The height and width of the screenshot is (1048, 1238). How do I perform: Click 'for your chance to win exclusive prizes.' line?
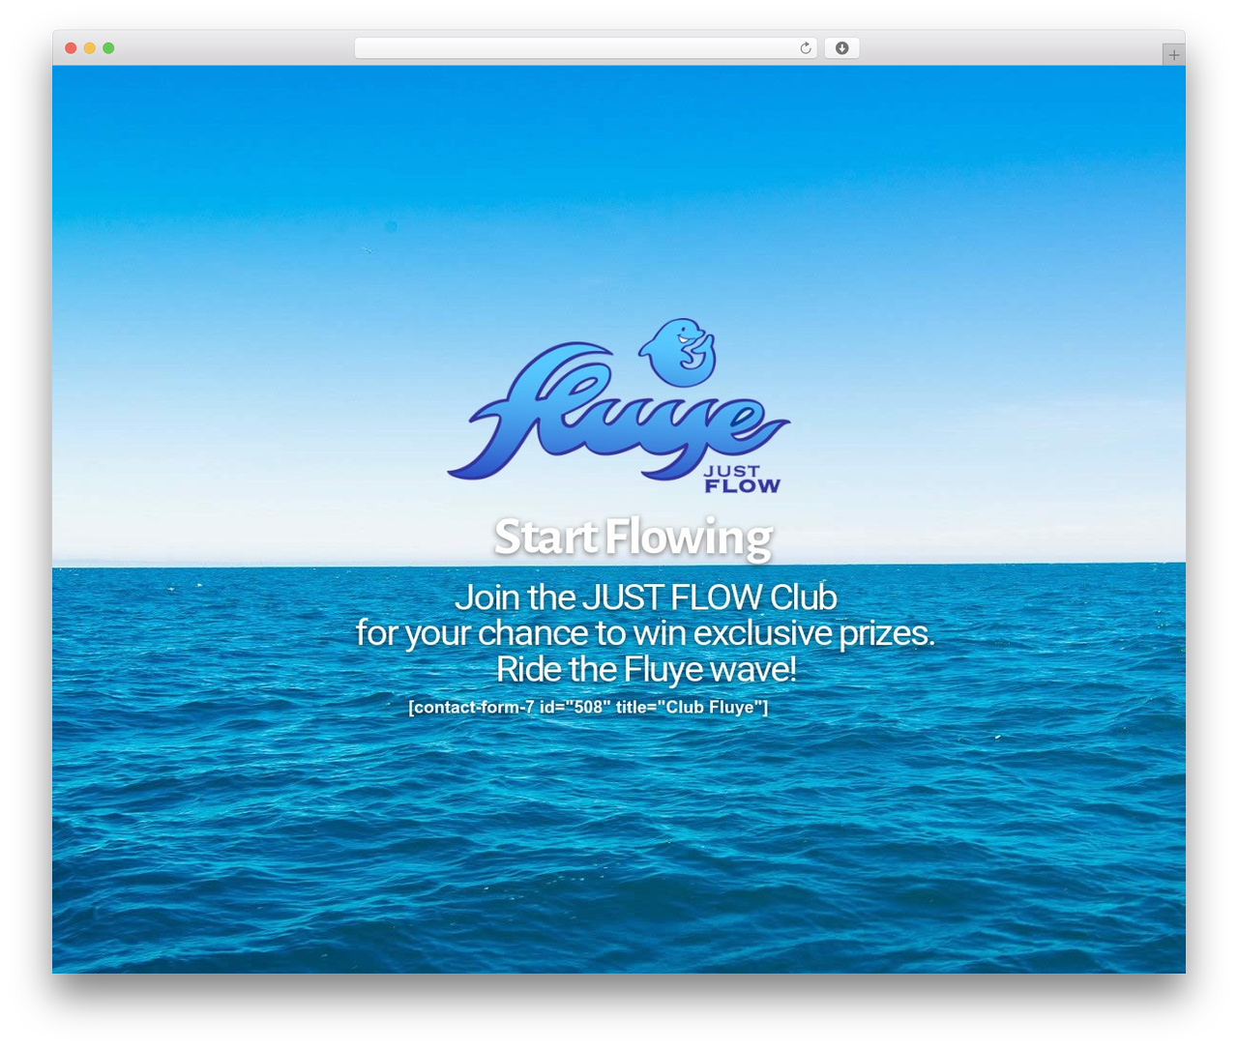click(x=645, y=633)
